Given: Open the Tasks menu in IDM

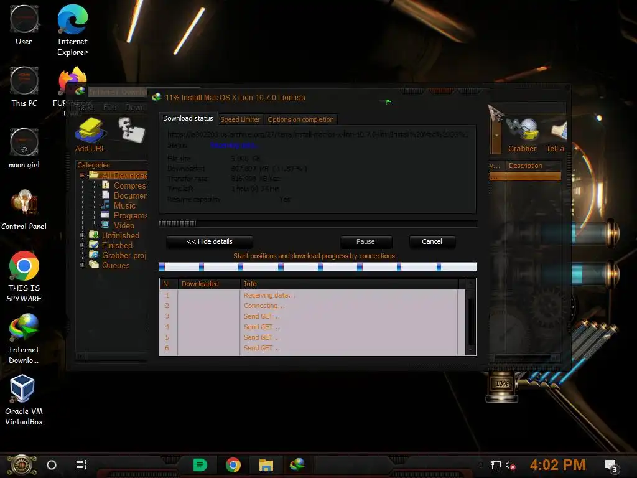Looking at the screenshot, I should tap(85, 107).
